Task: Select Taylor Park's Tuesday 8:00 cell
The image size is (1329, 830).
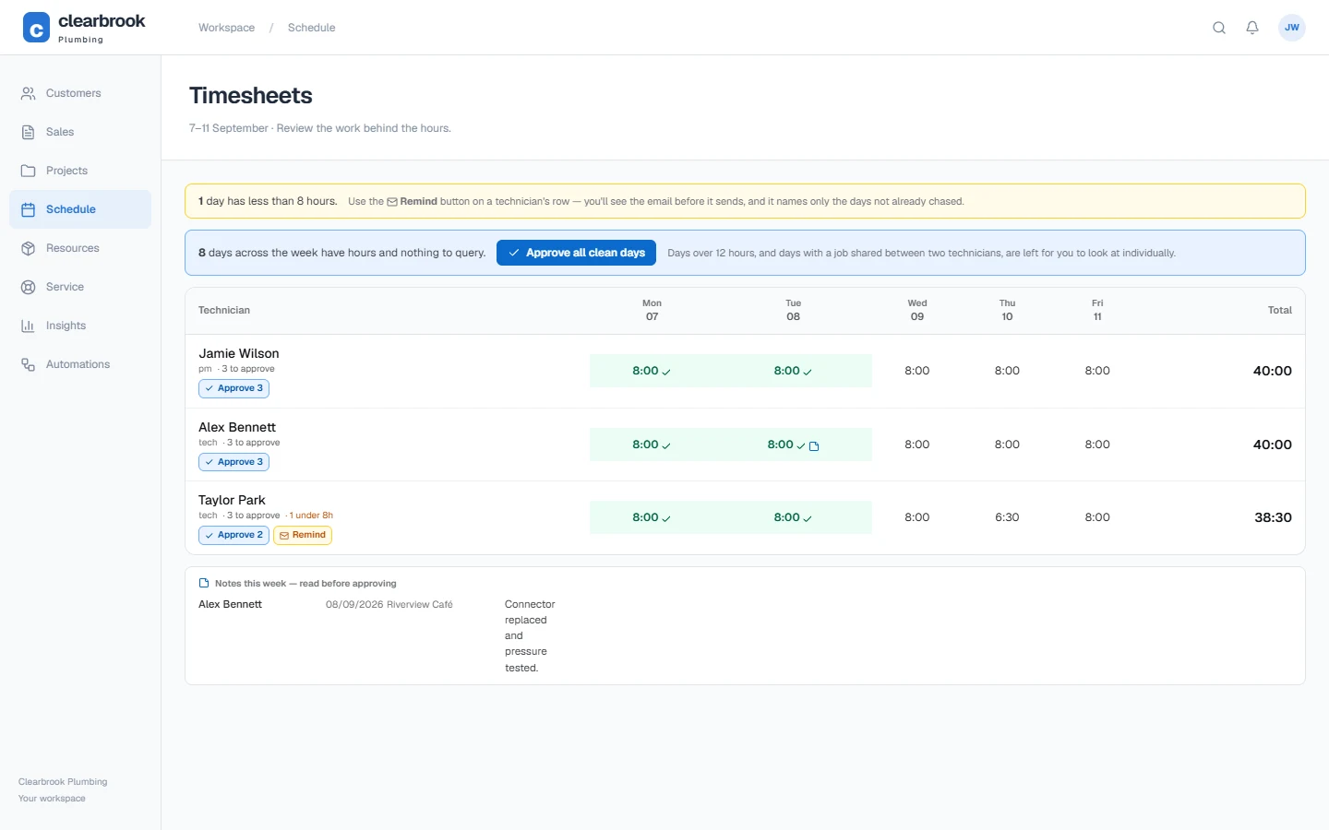Action: click(793, 517)
